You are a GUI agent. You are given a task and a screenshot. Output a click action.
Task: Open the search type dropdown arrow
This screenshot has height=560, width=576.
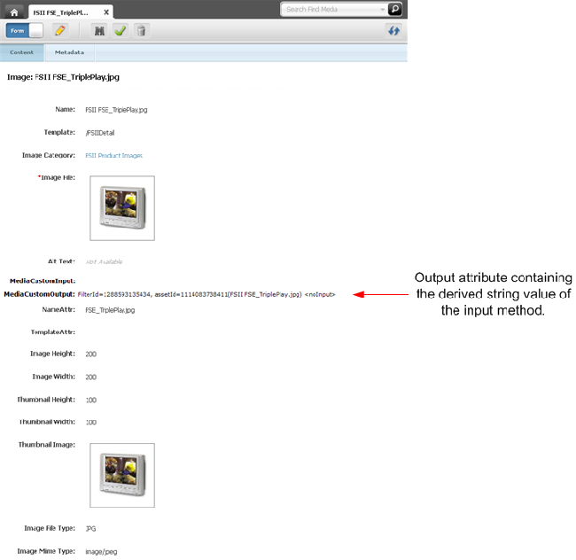383,10
